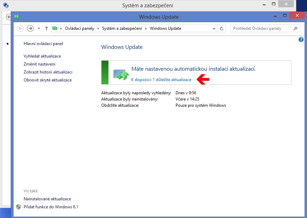Viewport: 307px width, 218px height.
Task: Select Ovládací panely in breadcrumb path
Action: point(79,28)
